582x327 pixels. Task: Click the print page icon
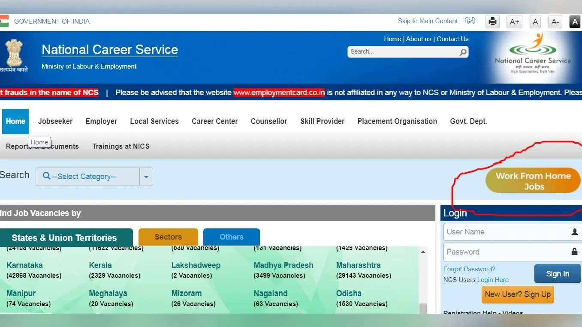coord(492,21)
